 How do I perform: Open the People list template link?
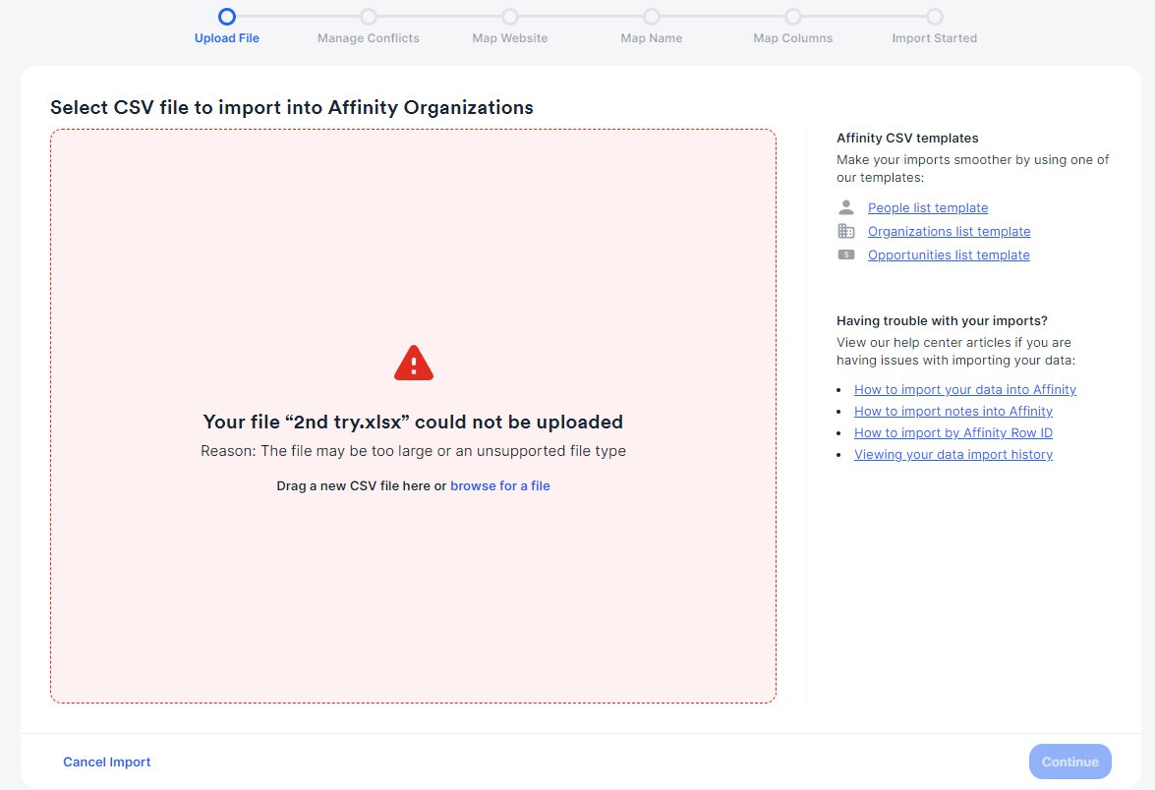tap(927, 207)
